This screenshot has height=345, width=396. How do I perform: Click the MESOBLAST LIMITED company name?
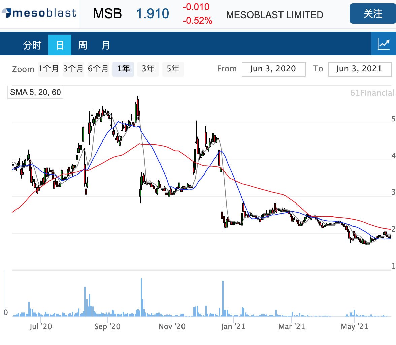[x=274, y=15]
